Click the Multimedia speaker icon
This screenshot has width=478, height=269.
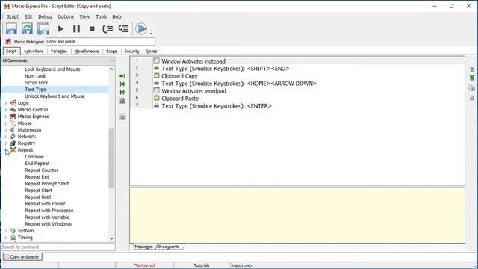[x=13, y=129]
